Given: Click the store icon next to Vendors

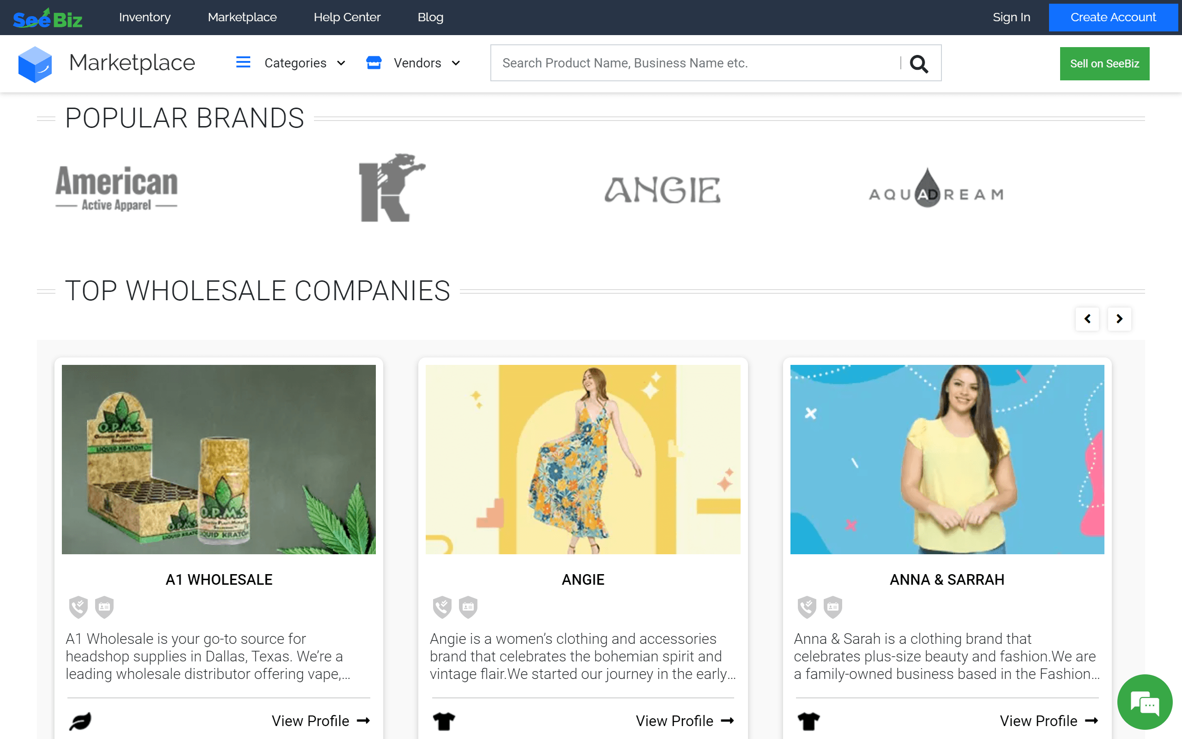Looking at the screenshot, I should [x=373, y=62].
